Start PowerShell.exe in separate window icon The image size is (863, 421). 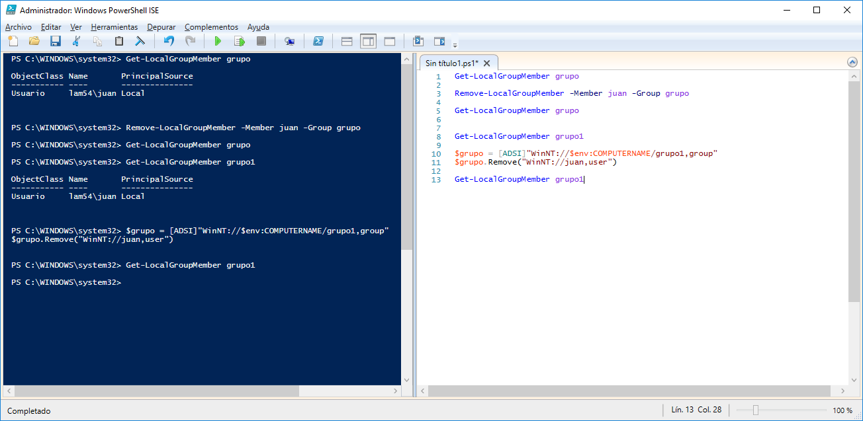click(318, 41)
